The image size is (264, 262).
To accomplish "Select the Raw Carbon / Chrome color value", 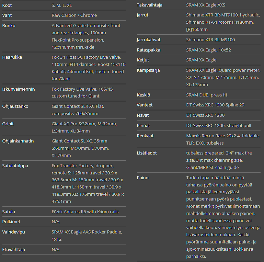I will (74, 15).
